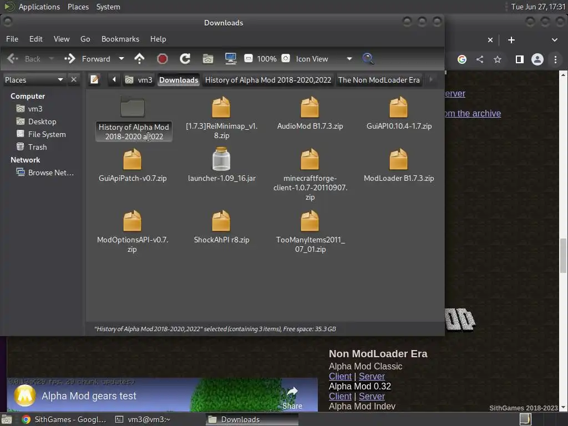Image resolution: width=568 pixels, height=426 pixels.
Task: Select the Downloads path button
Action: (x=179, y=80)
